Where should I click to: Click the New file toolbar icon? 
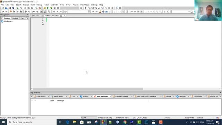3,8
